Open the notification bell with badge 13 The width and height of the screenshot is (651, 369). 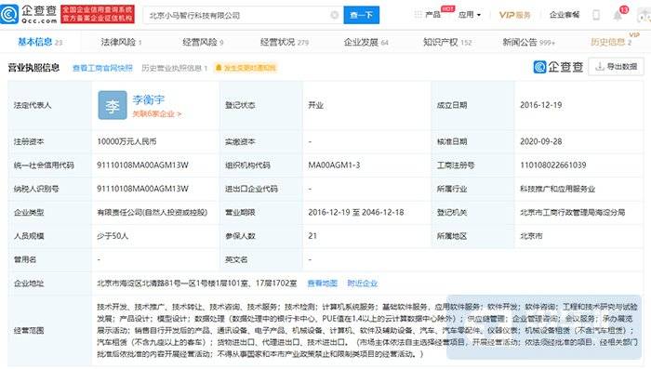[618, 15]
